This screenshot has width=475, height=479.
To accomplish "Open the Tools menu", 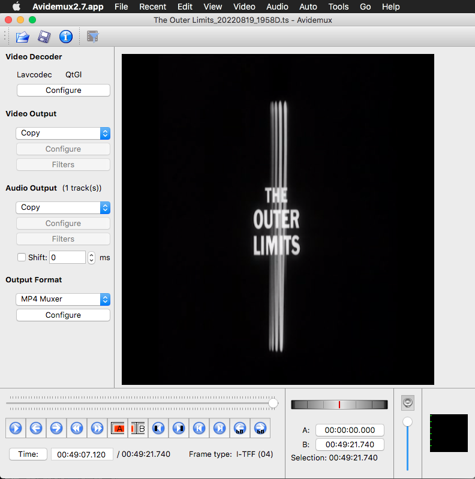I will tap(338, 7).
